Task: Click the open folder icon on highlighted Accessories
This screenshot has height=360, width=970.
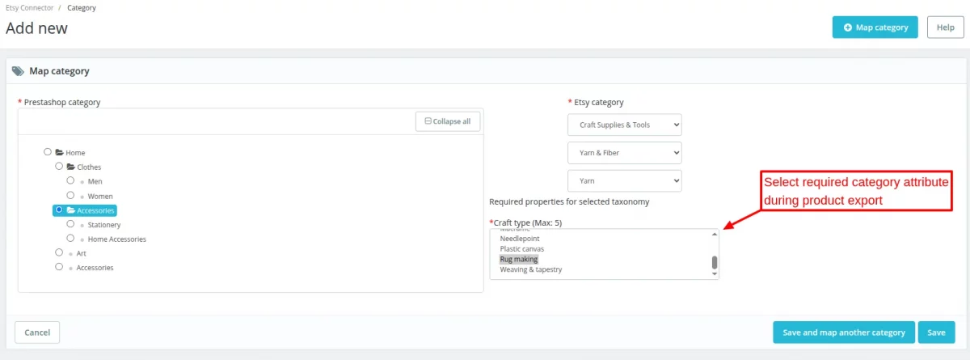Action: 71,210
